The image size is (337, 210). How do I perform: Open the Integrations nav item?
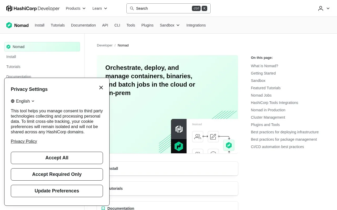[x=196, y=25]
